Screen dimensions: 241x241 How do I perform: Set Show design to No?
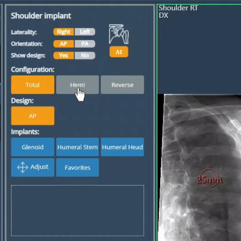tap(85, 56)
